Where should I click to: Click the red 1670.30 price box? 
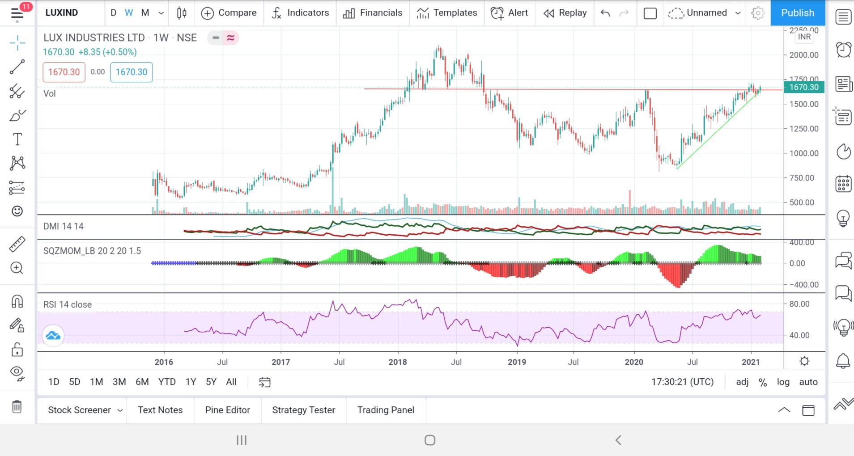64,72
